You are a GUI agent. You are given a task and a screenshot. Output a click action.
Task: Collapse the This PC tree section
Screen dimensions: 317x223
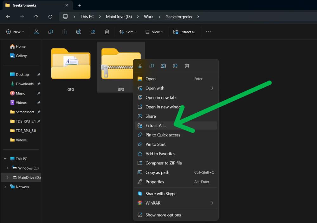5,158
